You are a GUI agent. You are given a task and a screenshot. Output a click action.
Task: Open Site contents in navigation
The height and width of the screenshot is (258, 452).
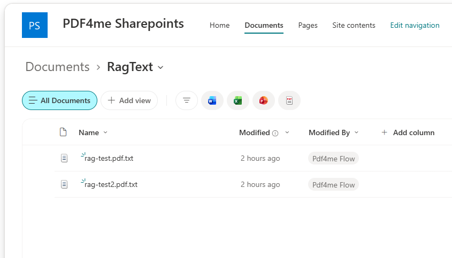(354, 25)
